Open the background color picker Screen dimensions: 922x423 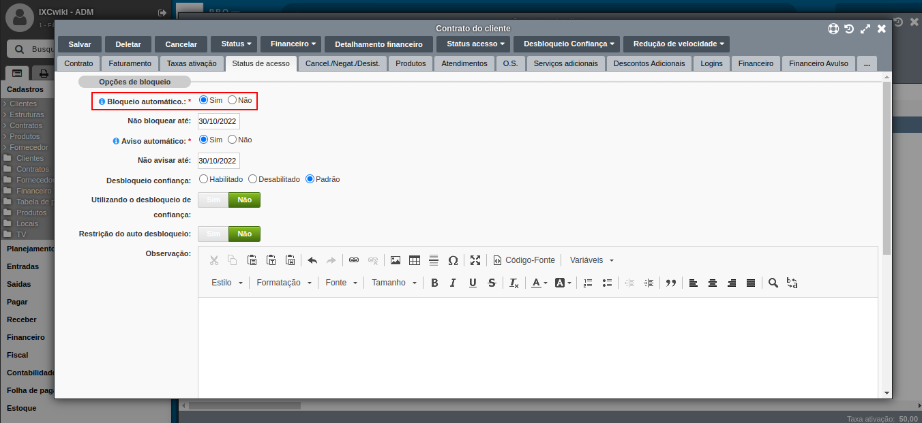click(563, 283)
